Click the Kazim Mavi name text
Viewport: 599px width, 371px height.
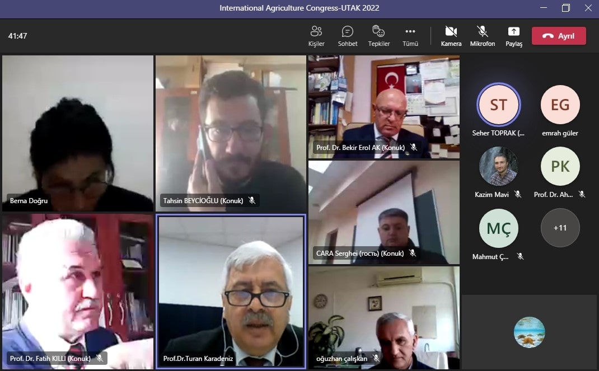tap(492, 195)
